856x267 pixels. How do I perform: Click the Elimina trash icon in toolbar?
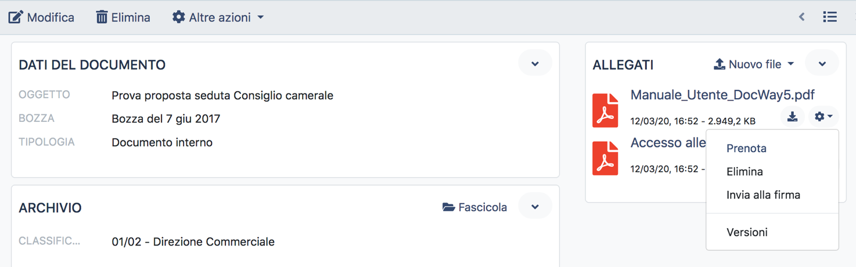point(102,17)
